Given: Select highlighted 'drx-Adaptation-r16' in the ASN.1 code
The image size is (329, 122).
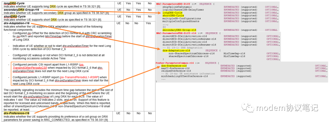Looking at the screenshot, I should tap(176, 50).
